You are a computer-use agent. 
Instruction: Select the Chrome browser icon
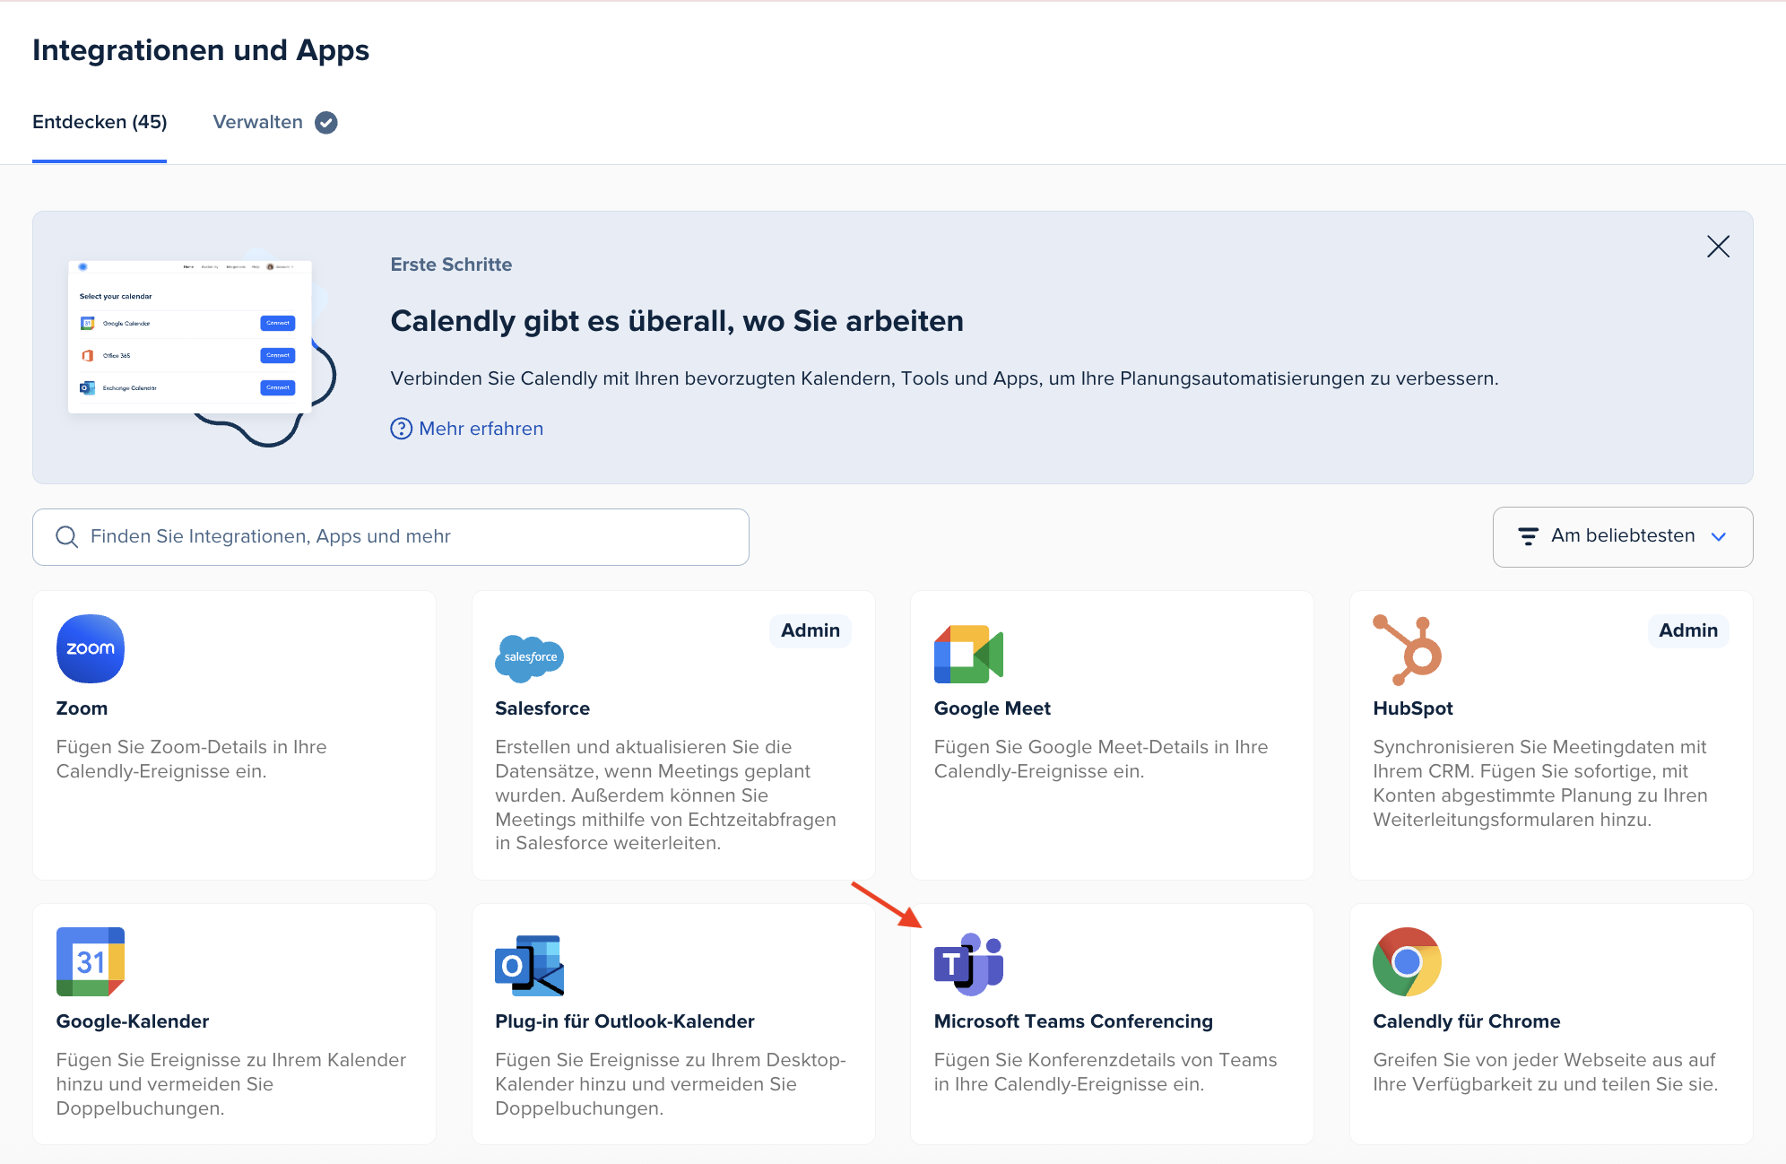tap(1407, 961)
